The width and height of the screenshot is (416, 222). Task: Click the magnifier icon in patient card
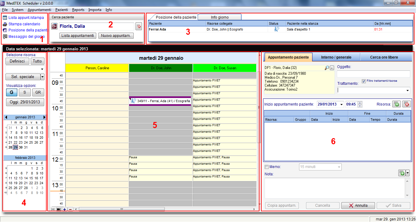click(327, 68)
